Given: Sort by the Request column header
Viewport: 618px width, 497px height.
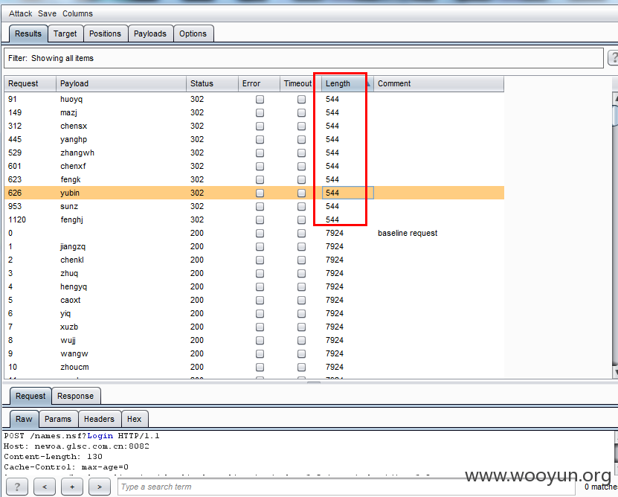Looking at the screenshot, I should click(30, 83).
